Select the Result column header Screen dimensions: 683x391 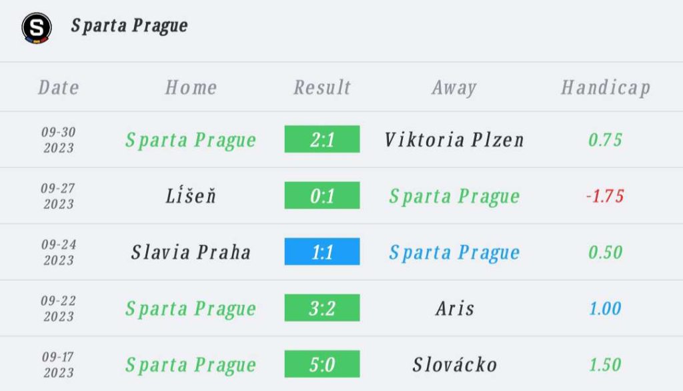[x=322, y=87]
